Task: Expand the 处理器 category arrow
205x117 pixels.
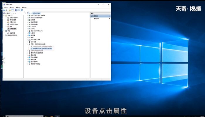Action: click(27, 20)
